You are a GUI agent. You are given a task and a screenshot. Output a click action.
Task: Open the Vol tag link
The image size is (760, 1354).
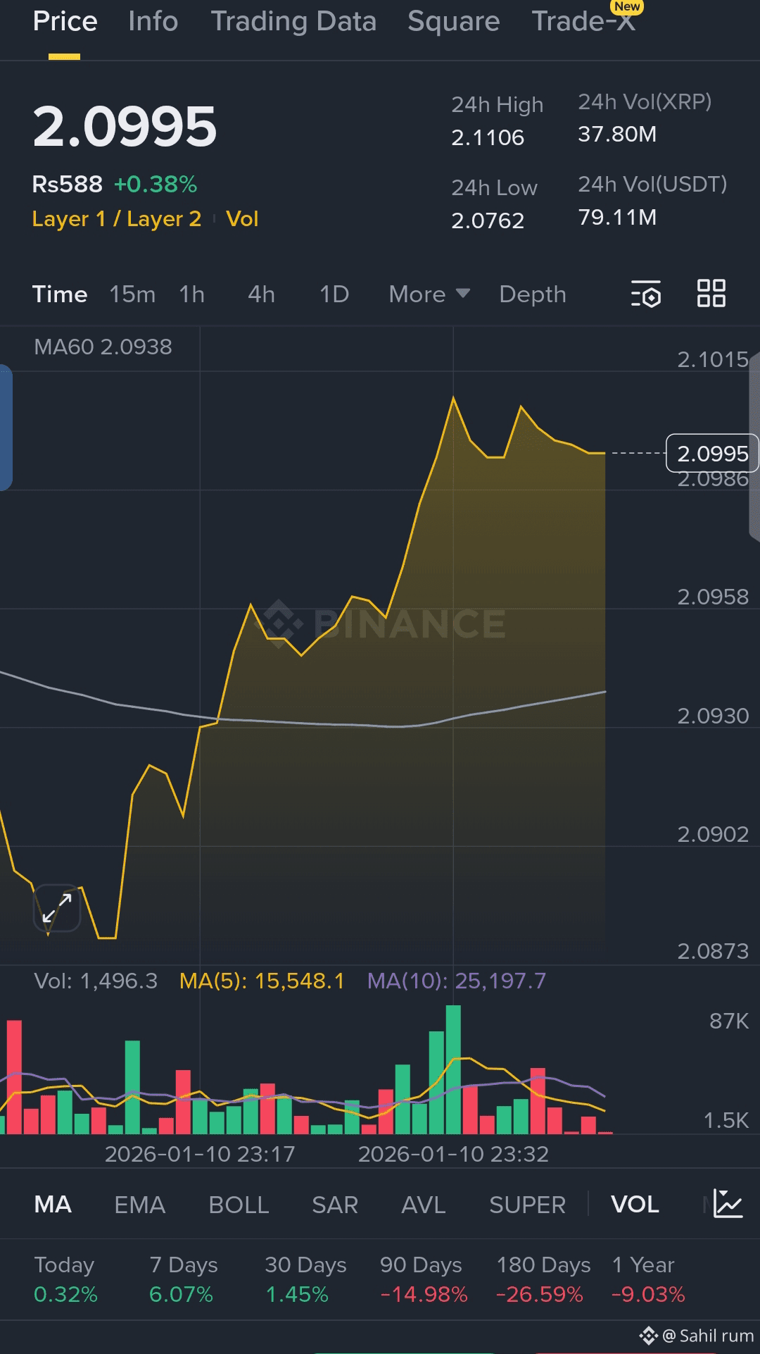click(x=242, y=218)
